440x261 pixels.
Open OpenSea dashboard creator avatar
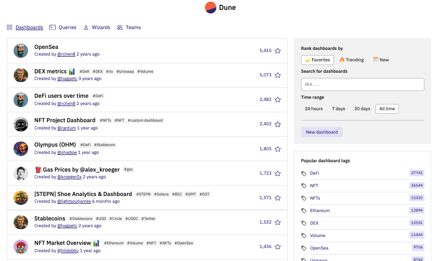point(21,50)
